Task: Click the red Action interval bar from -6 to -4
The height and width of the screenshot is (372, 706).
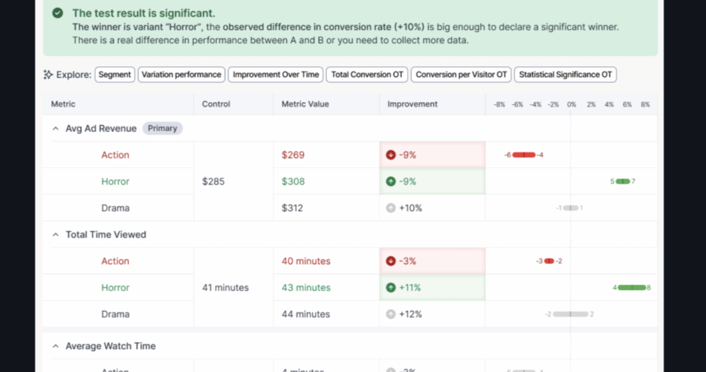Action: click(x=523, y=155)
